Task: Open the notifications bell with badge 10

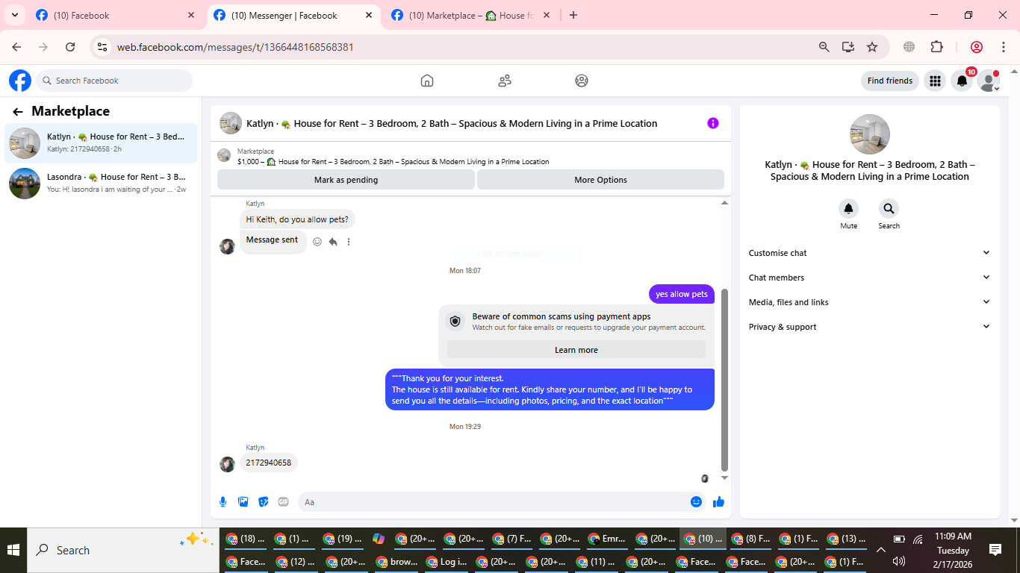Action: (963, 81)
